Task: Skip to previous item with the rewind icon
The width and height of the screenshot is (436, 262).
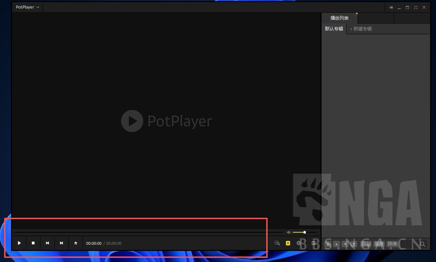Action: 47,243
